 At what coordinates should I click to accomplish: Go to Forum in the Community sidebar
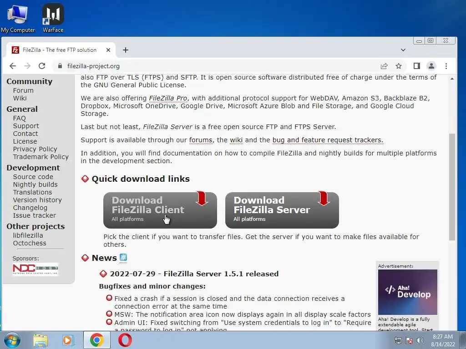pos(23,90)
